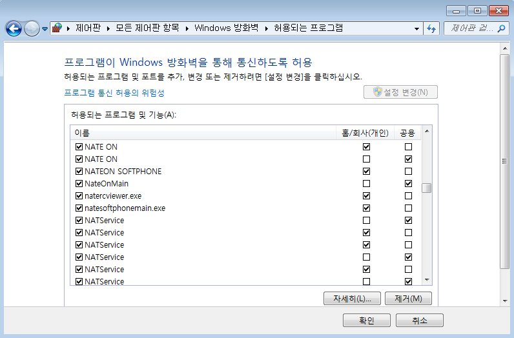
Task: Navigate to Windows 방화벽 breadcrumb
Action: 227,28
